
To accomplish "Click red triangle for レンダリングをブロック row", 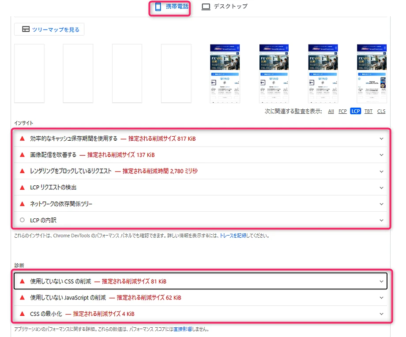I will (22, 171).
